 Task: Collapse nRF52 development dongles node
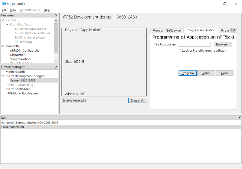pos(3,76)
